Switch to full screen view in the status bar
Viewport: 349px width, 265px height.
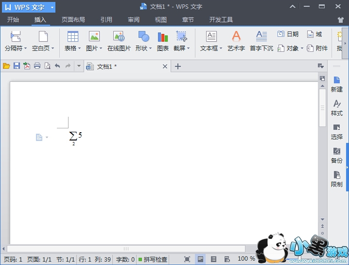coord(187,259)
